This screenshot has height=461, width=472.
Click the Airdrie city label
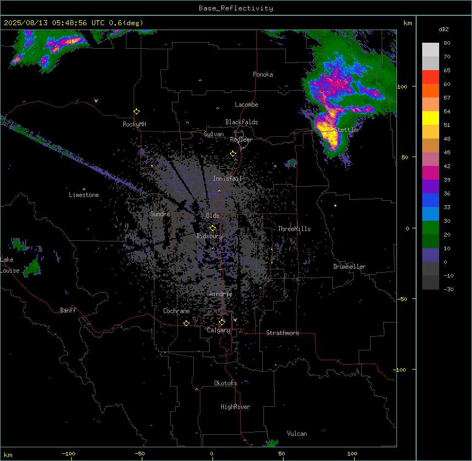point(221,295)
